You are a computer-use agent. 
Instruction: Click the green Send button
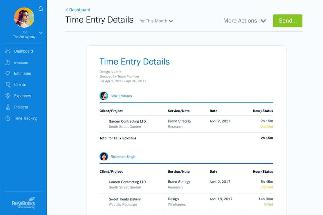[288, 21]
